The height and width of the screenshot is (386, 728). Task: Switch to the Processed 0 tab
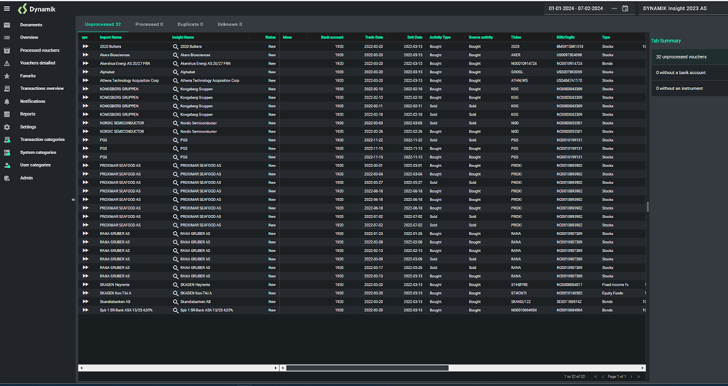149,25
